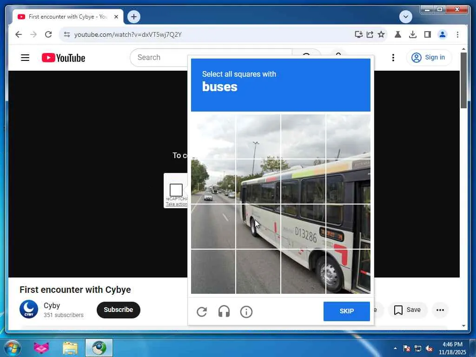Go to YouTube home via logo
476x357 pixels.
[63, 58]
